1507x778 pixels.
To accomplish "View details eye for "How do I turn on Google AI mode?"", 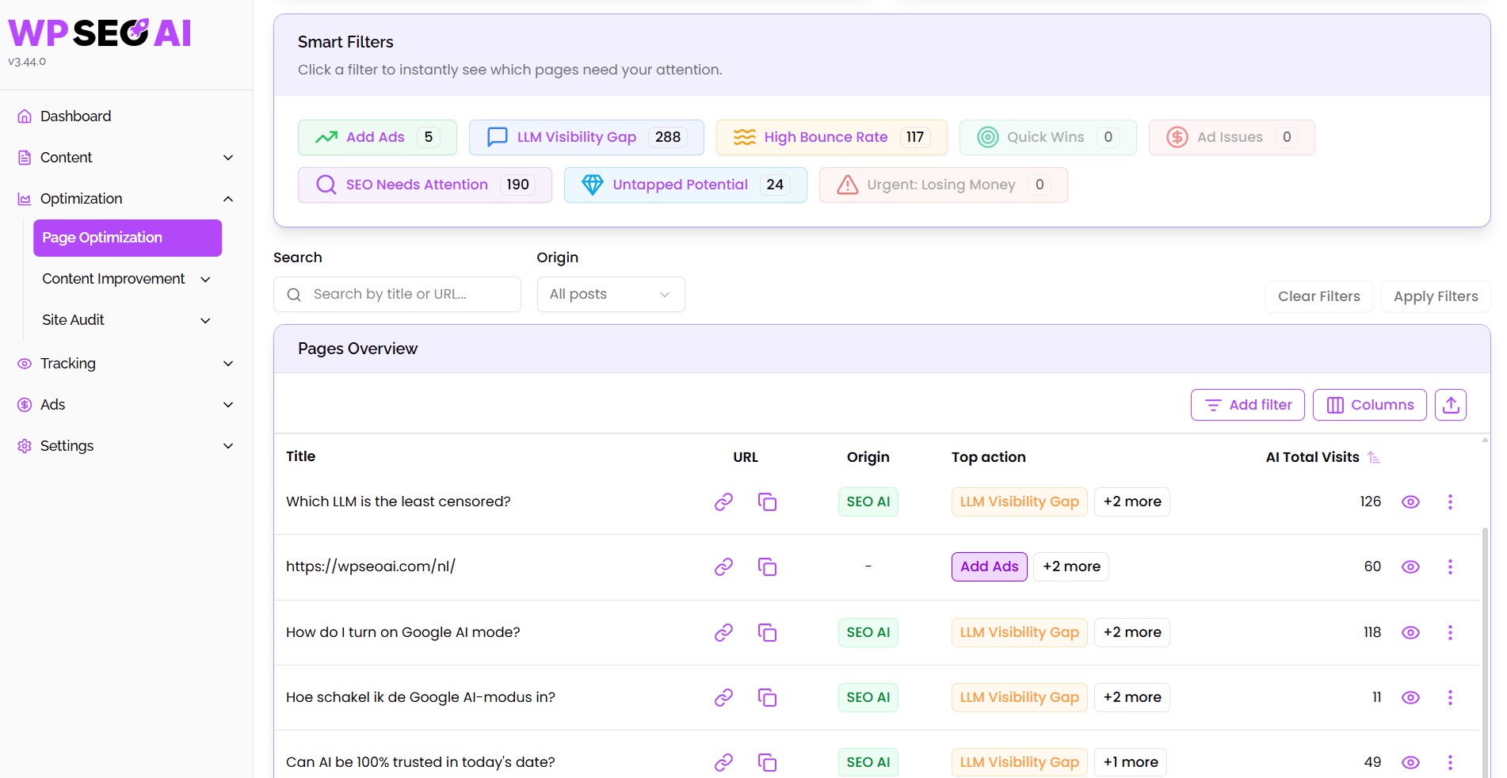I will click(1410, 632).
